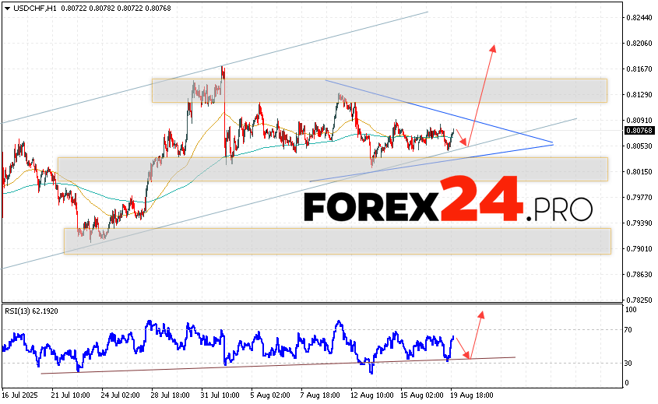Select the 0.80150 price axis label
Screen dimensions: 658x404
(x=639, y=171)
